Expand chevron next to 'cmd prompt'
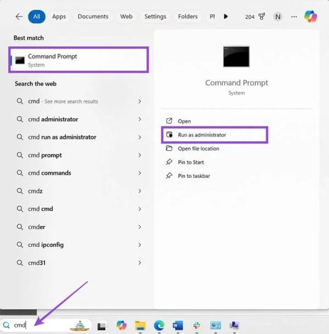The height and width of the screenshot is (334, 329). [x=140, y=155]
